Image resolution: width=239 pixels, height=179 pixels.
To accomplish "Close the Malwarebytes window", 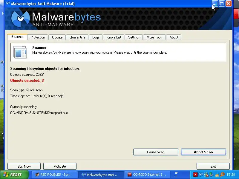I will pyautogui.click(x=229, y=3).
